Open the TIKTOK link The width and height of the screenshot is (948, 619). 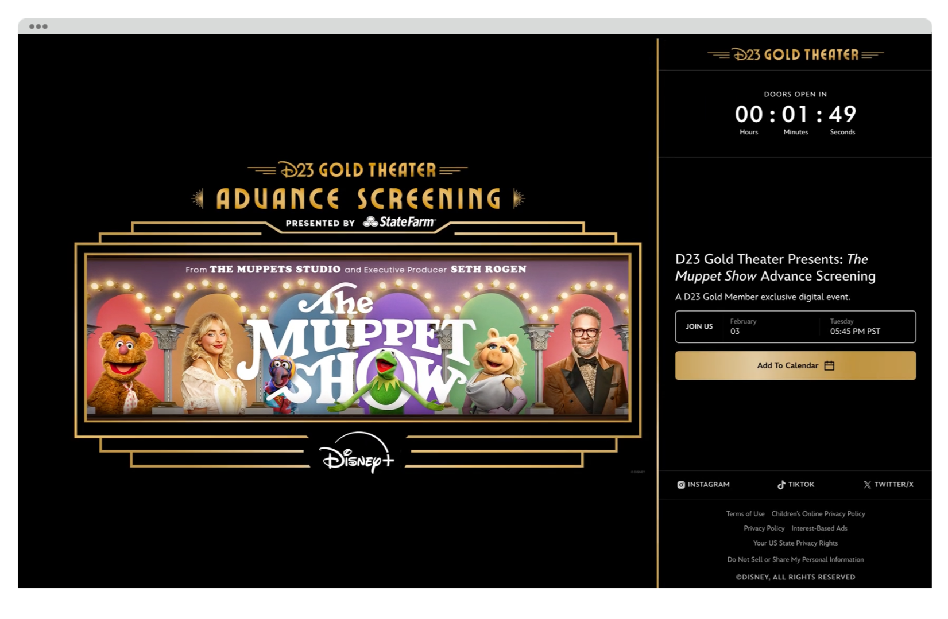pos(796,485)
